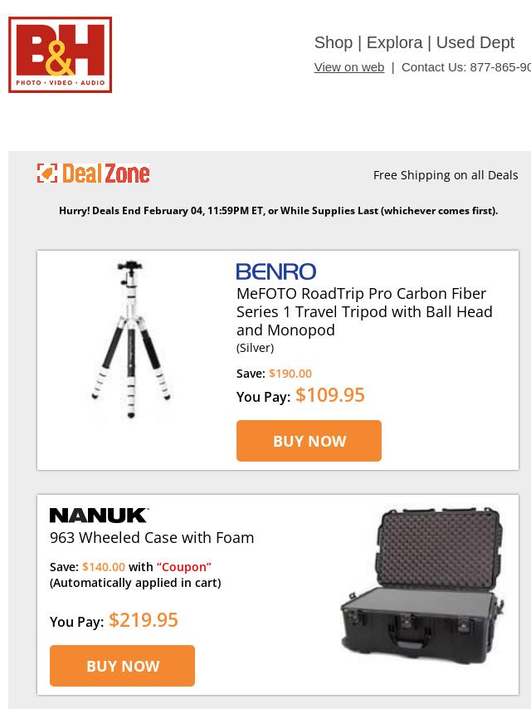Open the silver tripod product image

[130, 339]
